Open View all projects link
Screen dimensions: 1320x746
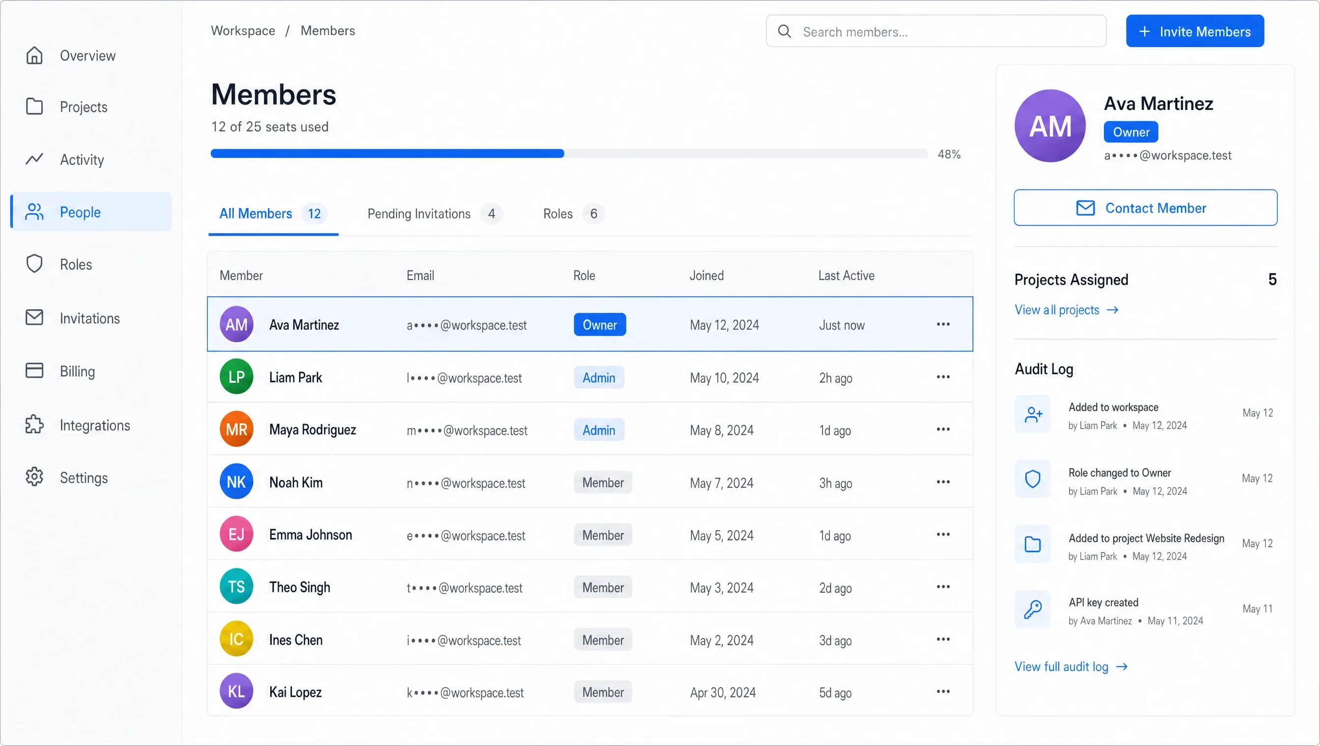[1066, 310]
